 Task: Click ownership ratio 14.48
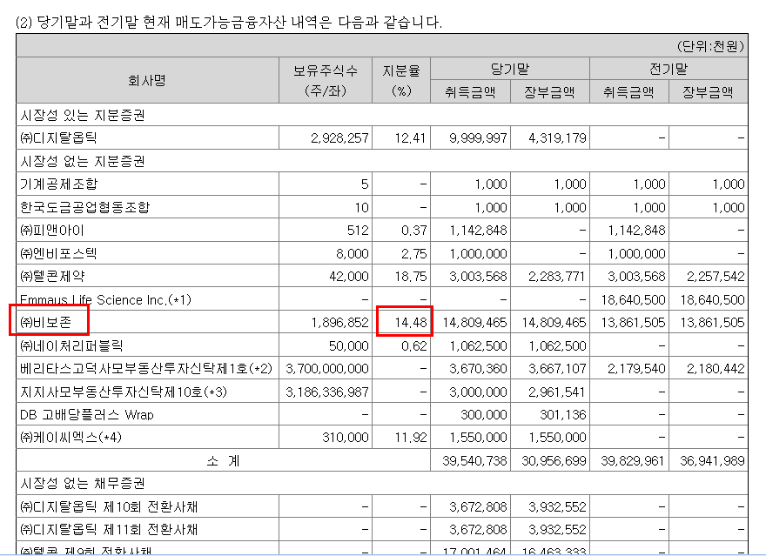(410, 323)
